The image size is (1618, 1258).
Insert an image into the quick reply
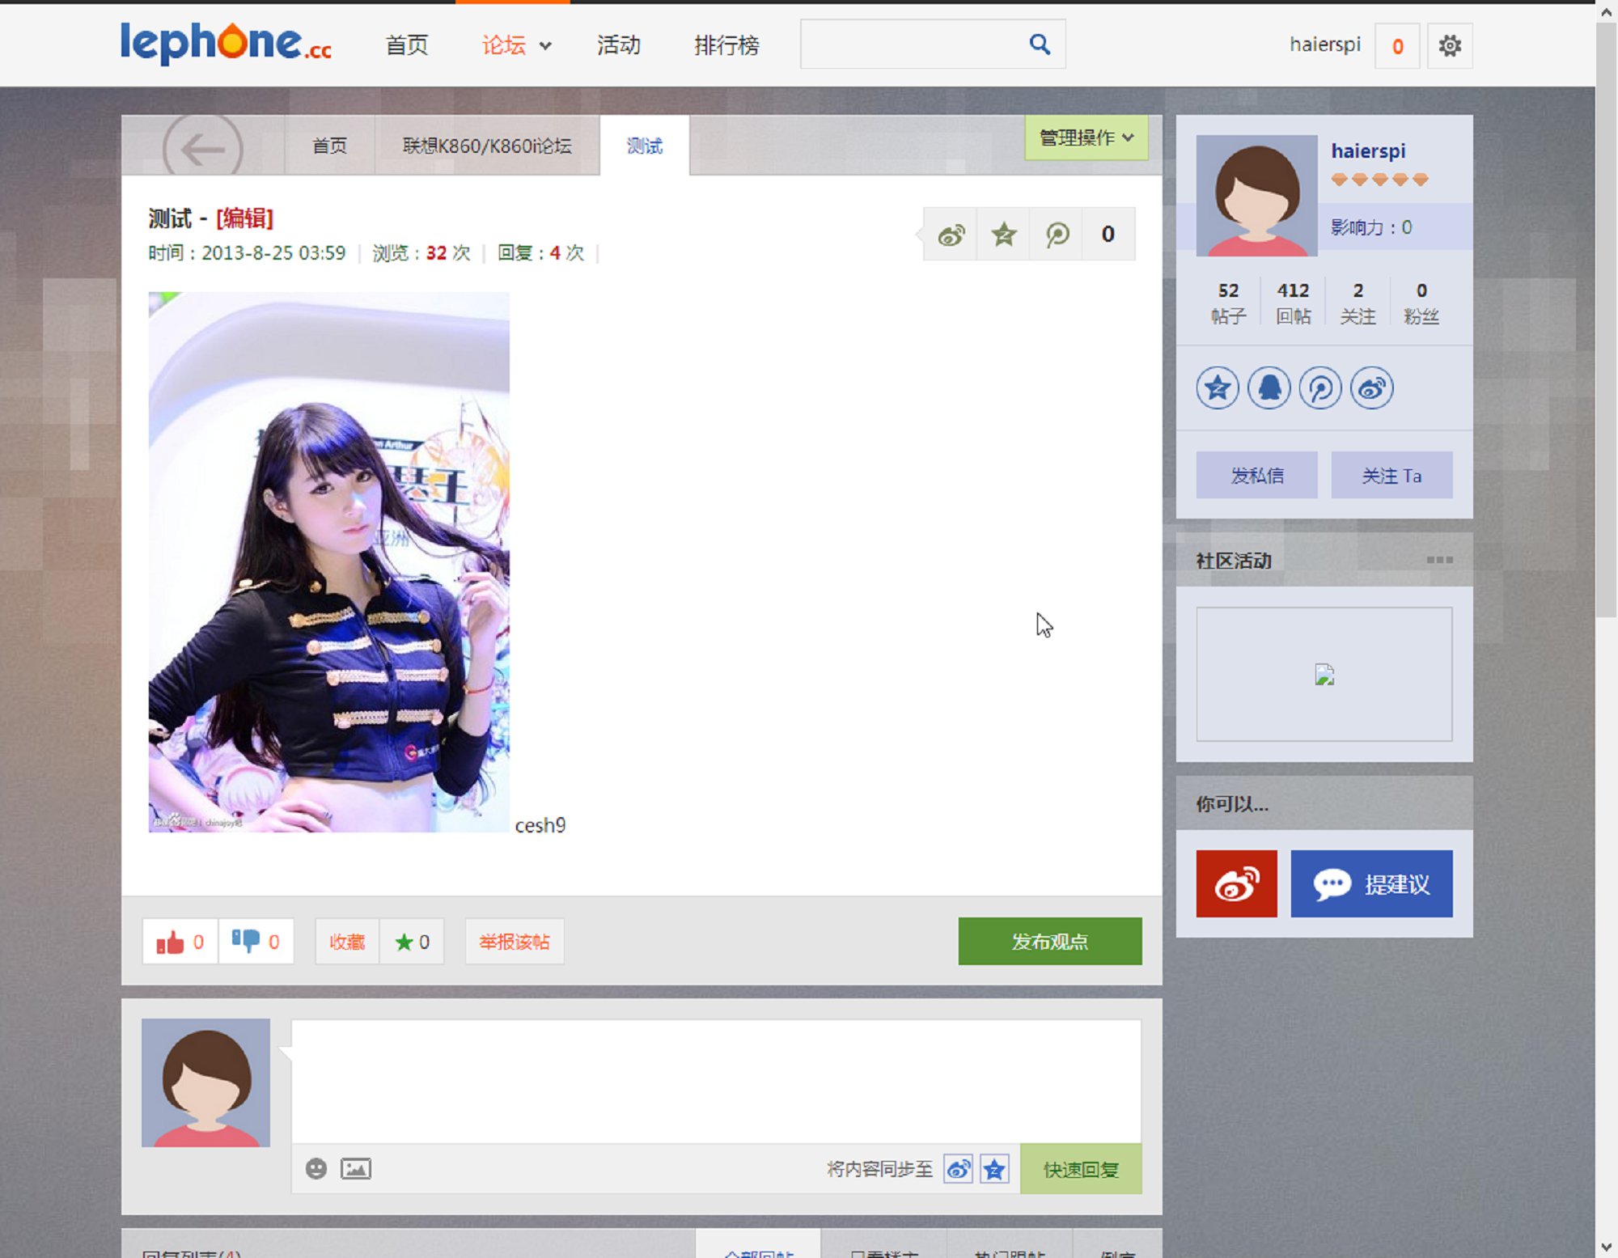(x=356, y=1168)
